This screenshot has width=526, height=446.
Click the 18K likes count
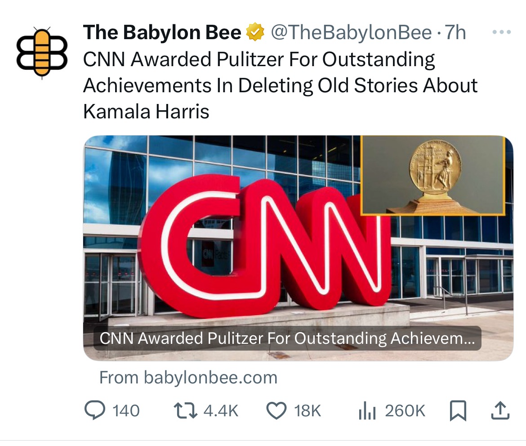[x=308, y=410]
